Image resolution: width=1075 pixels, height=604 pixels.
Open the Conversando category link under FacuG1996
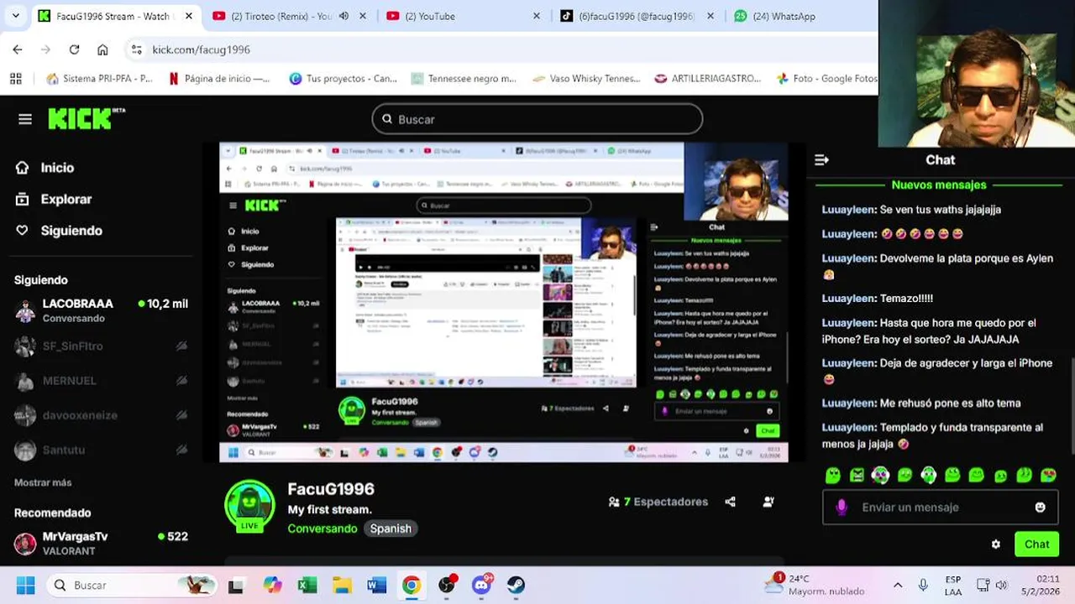tap(322, 528)
